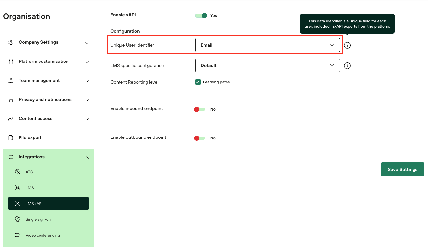
Task: Click the File export document icon
Action: coord(11,138)
